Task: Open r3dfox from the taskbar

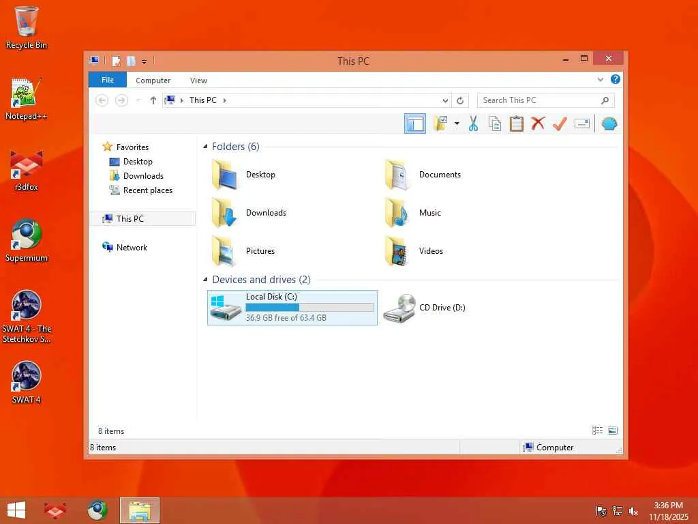Action: pyautogui.click(x=55, y=510)
